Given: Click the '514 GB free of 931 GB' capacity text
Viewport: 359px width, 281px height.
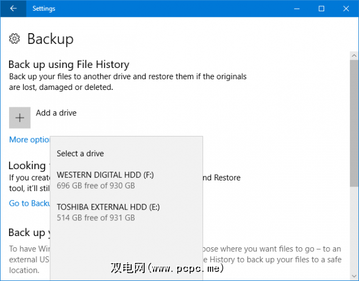Looking at the screenshot, I should pyautogui.click(x=96, y=217).
